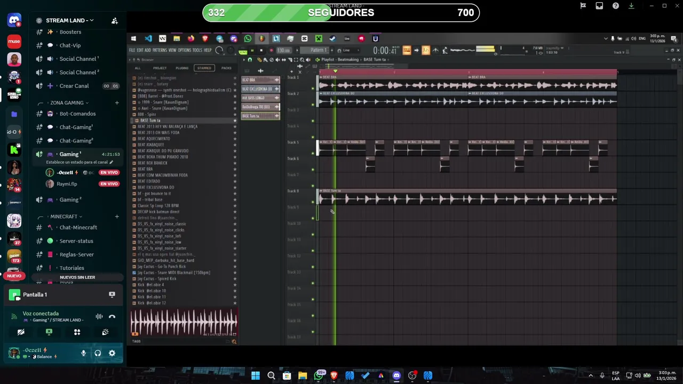Open Visual Studio Code in streamed taskbar
Screen dimensions: 683x384
point(148,38)
